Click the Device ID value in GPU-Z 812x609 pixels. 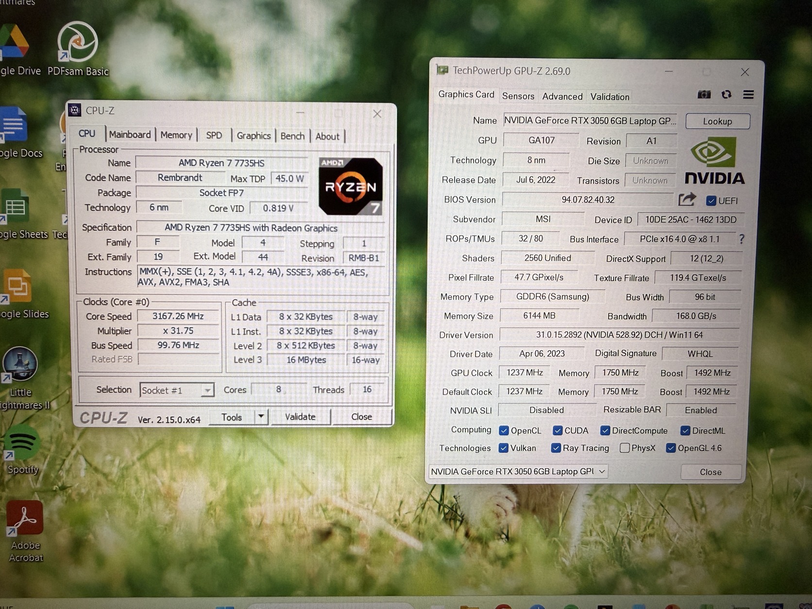point(691,220)
